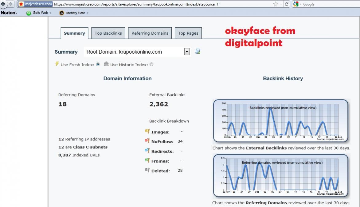Viewport: 360px width, 207px height.
Task: Click the red flag beside NoFollow
Action: coord(147,141)
